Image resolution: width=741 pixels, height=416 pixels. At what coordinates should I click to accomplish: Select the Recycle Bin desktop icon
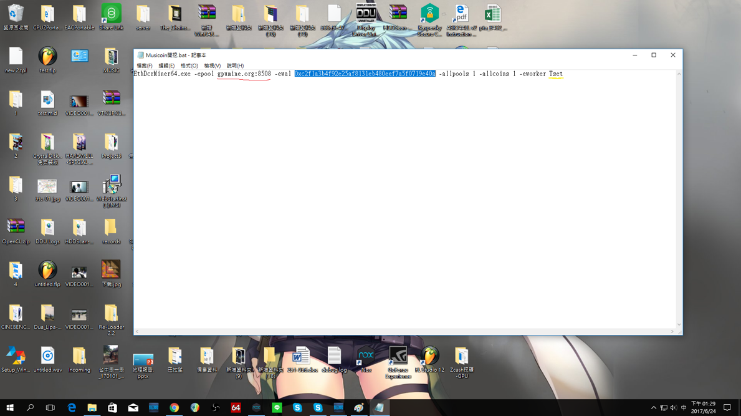pos(16,17)
